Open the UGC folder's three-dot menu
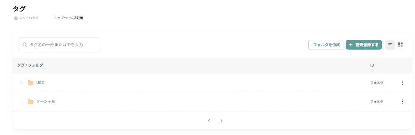This screenshot has height=135, width=415. click(x=402, y=83)
